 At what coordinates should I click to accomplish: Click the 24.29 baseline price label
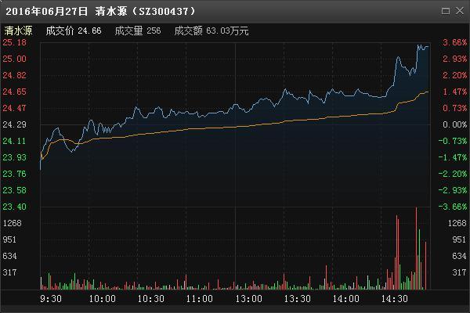click(14, 124)
